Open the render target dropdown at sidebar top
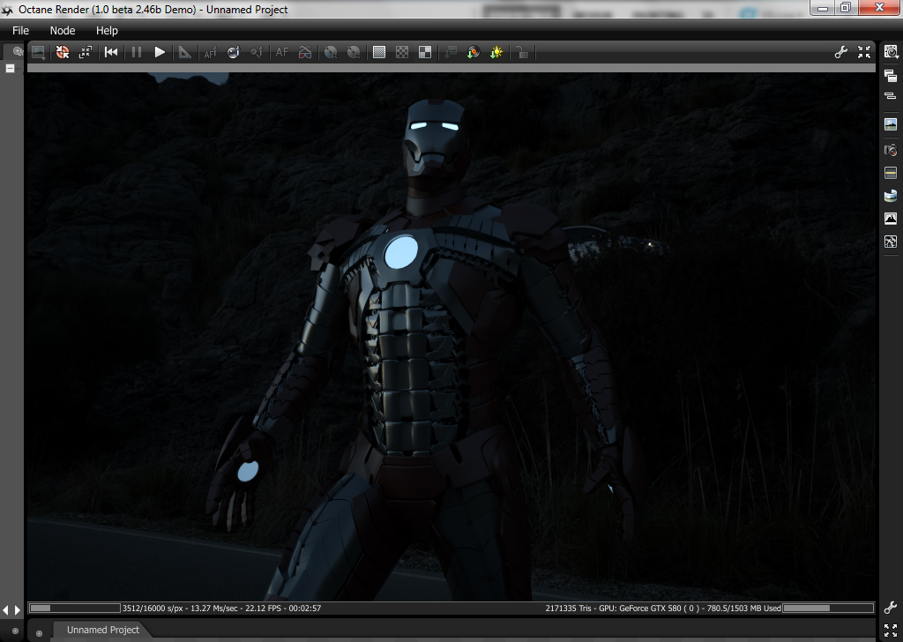The height and width of the screenshot is (642, 903). 891,52
